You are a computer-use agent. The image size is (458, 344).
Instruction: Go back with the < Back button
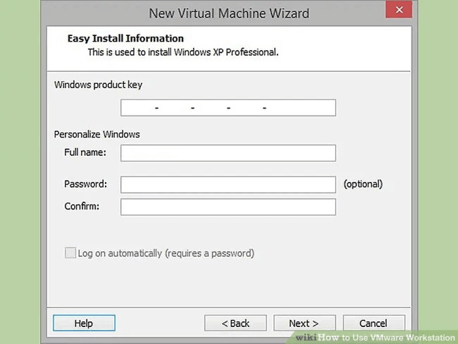[235, 323]
